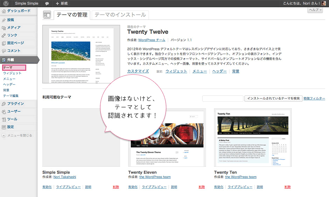Image resolution: width=329 pixels, height=197 pixels.
Task: Delete Twenty Eleven theme with 削除
Action: [x=202, y=187]
